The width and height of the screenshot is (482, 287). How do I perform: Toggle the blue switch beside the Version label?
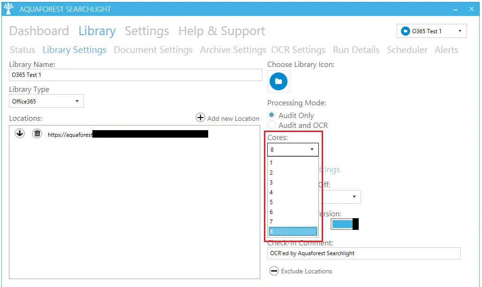[x=345, y=224]
